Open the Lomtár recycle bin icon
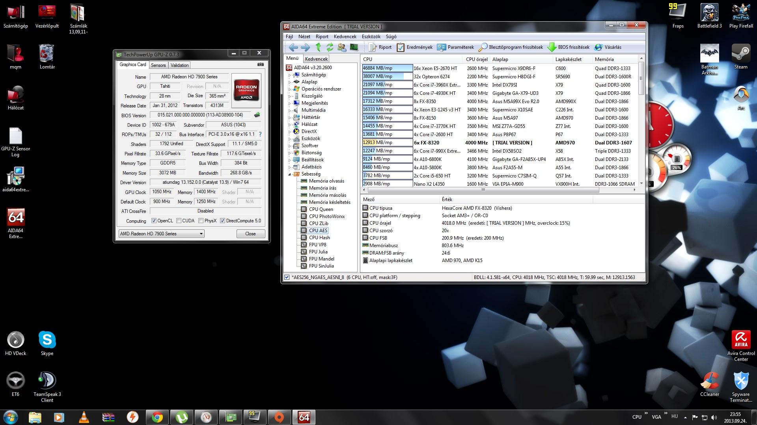757x425 pixels. coord(47,57)
